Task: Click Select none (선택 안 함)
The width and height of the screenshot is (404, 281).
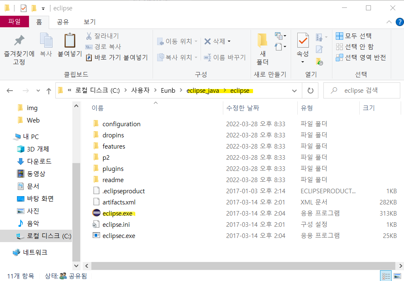Action: [x=354, y=47]
